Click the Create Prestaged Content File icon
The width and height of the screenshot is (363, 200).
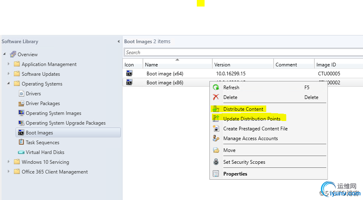216,129
